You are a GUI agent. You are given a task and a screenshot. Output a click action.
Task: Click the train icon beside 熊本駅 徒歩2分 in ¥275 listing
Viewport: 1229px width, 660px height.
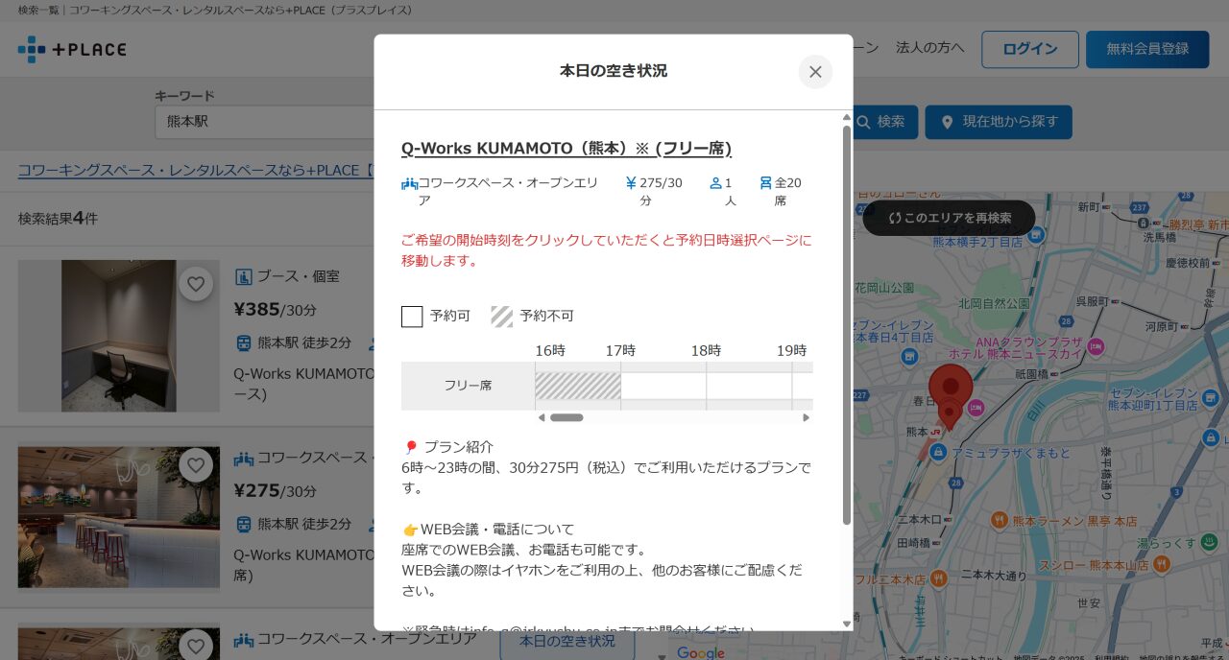244,525
